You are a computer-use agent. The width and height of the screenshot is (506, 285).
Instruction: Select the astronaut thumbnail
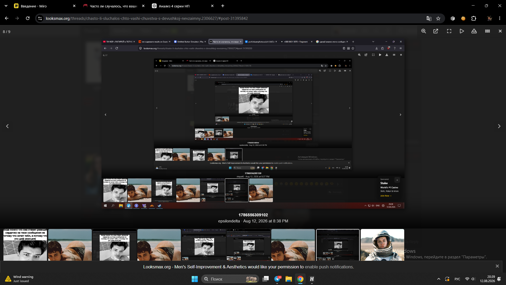coord(382,245)
